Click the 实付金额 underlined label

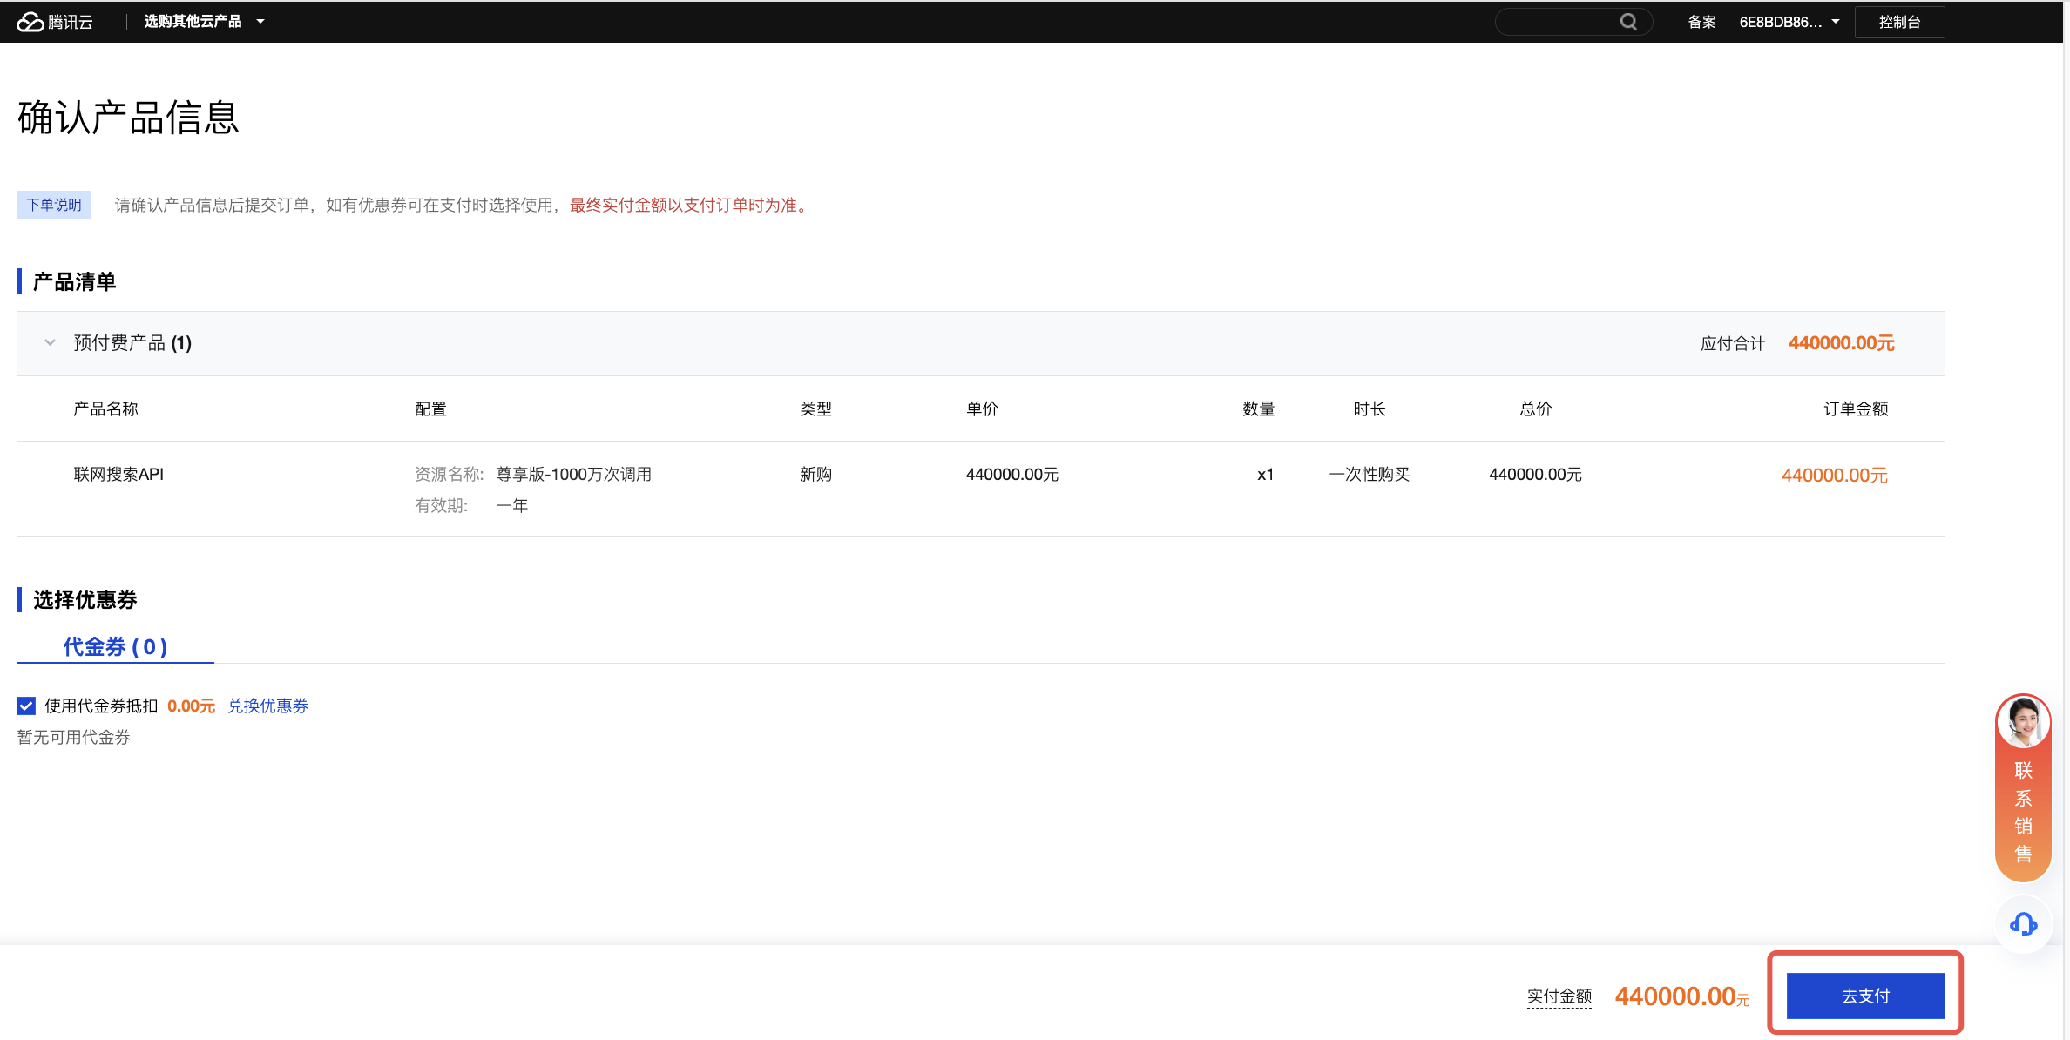pyautogui.click(x=1559, y=996)
